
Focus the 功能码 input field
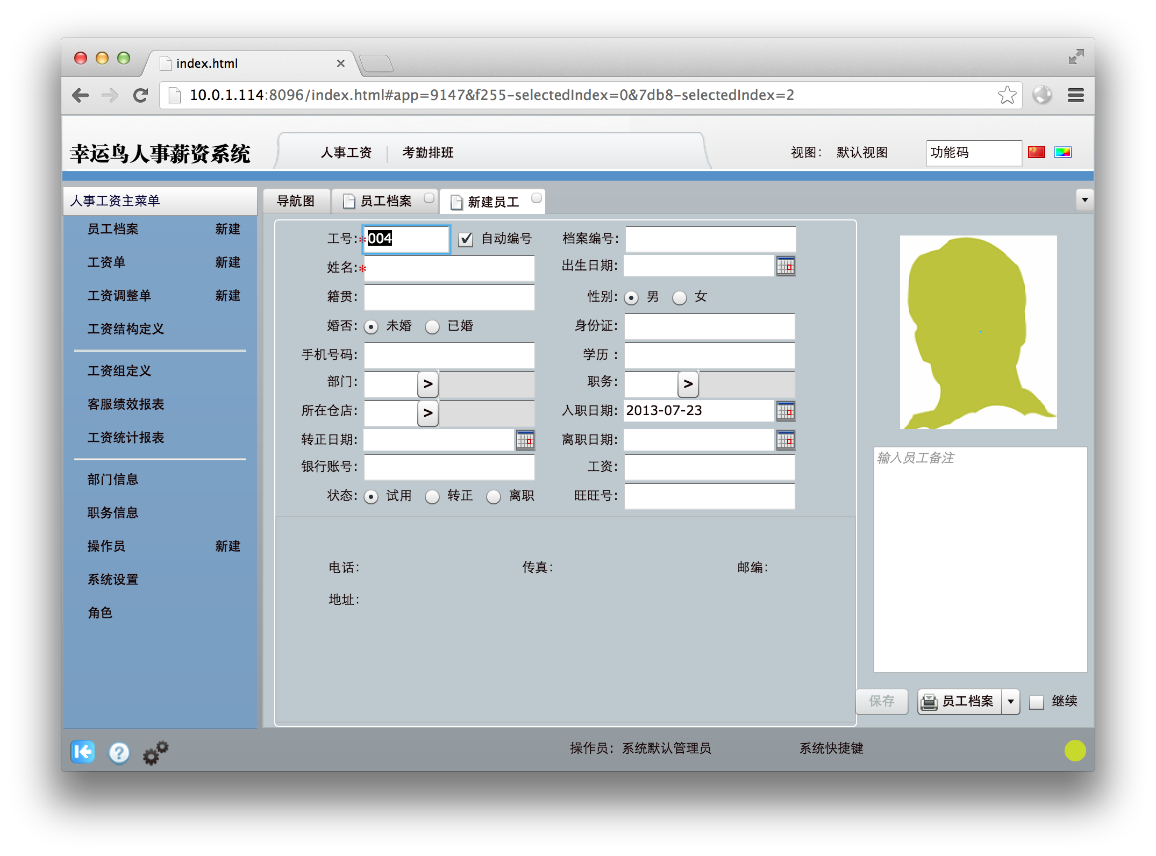973,153
